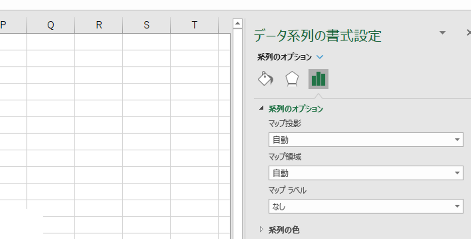Select column Q header

51,25
